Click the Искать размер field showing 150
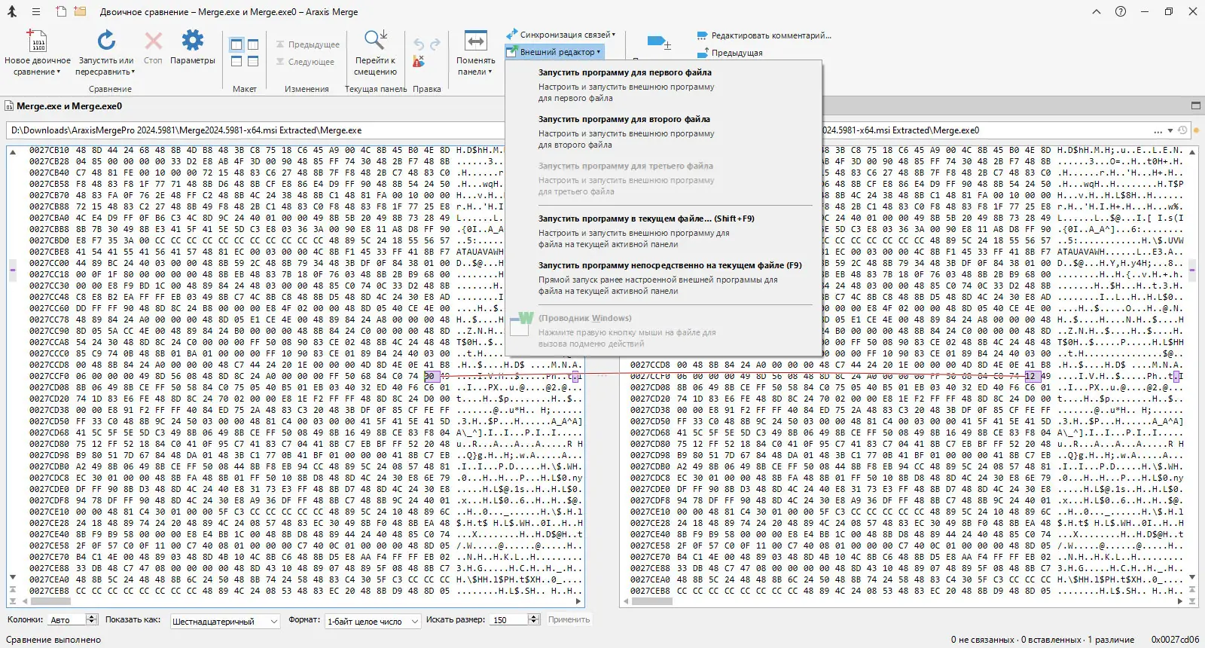The width and height of the screenshot is (1205, 648). pos(508,620)
